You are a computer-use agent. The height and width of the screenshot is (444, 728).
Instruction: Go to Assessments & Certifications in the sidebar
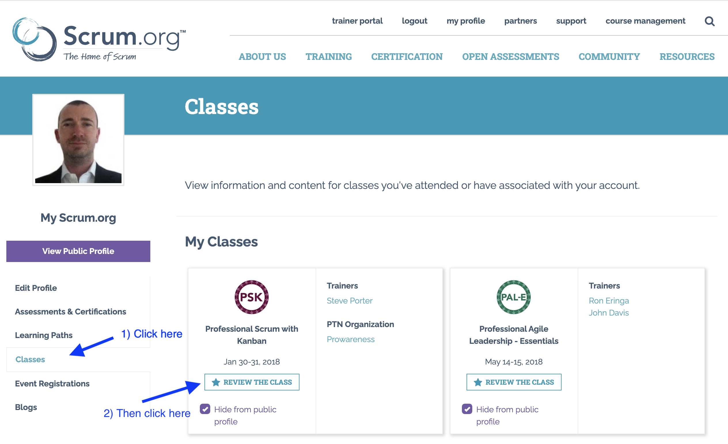click(71, 312)
